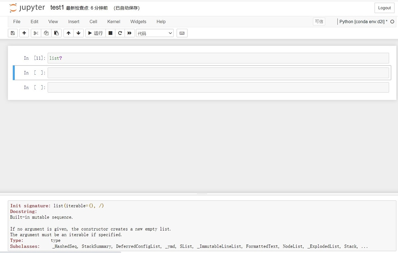398x253 pixels.
Task: Open the Widgets menu
Action: [x=138, y=22]
